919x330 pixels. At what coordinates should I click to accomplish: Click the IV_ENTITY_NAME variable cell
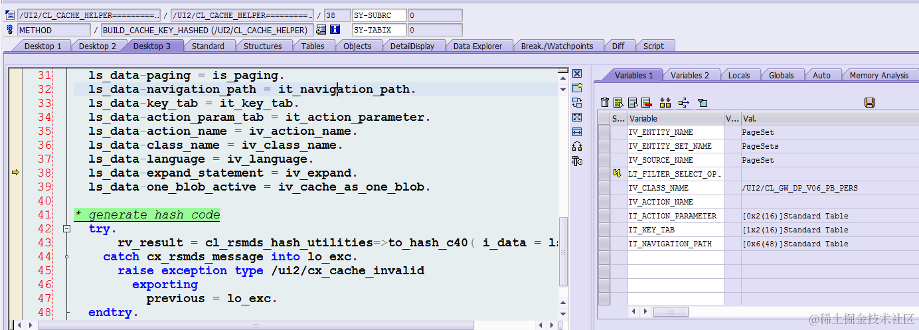pyautogui.click(x=675, y=132)
